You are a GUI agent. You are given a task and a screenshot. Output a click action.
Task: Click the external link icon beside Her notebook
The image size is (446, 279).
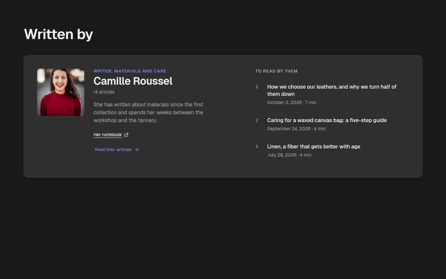[x=126, y=135]
